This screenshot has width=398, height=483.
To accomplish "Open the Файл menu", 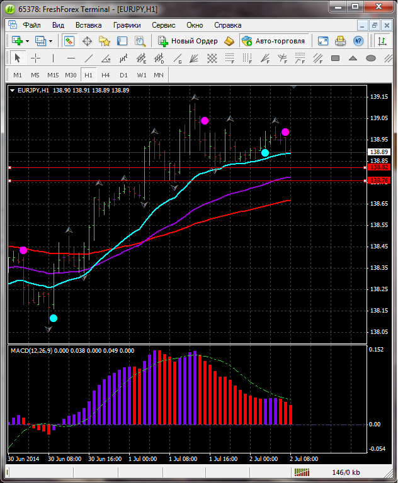I will 31,25.
